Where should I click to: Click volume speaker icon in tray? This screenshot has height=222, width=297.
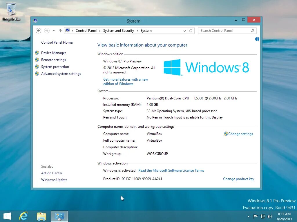coord(269,216)
